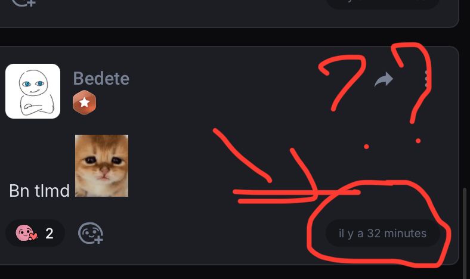
Task: Toggle the pink heart-face emoji reaction
Action: coord(35,233)
